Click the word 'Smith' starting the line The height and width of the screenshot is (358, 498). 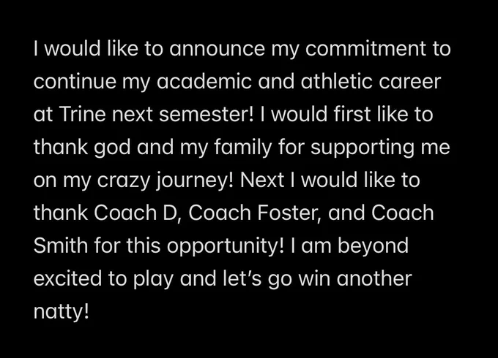[60, 245]
